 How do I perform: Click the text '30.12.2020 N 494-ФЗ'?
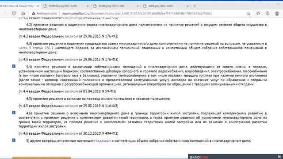pyautogui.click(x=101, y=133)
